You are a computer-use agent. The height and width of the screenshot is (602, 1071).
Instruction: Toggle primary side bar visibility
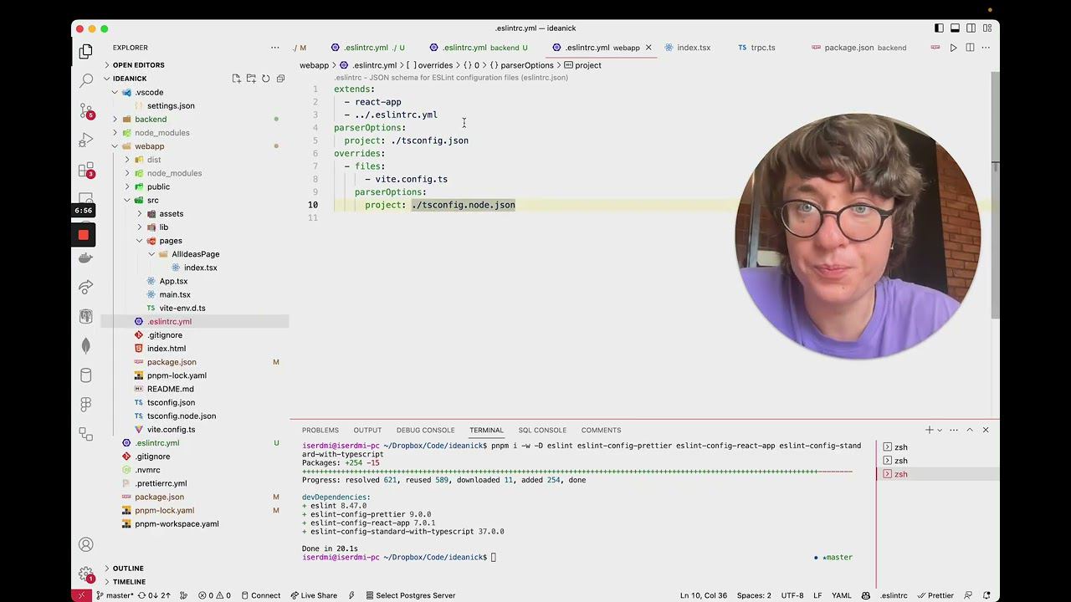tap(939, 28)
